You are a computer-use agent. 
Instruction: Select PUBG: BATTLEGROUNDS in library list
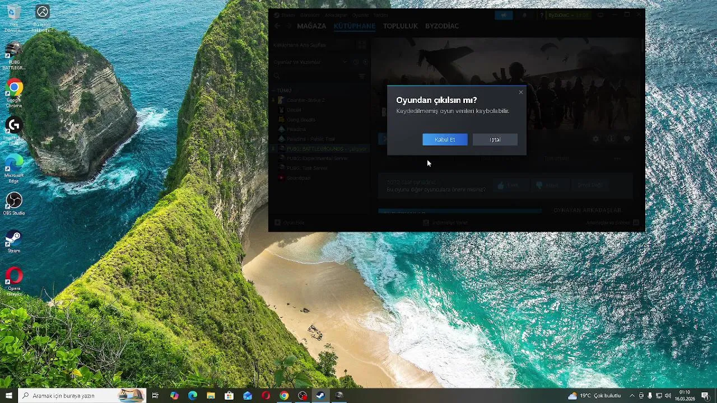(319, 149)
